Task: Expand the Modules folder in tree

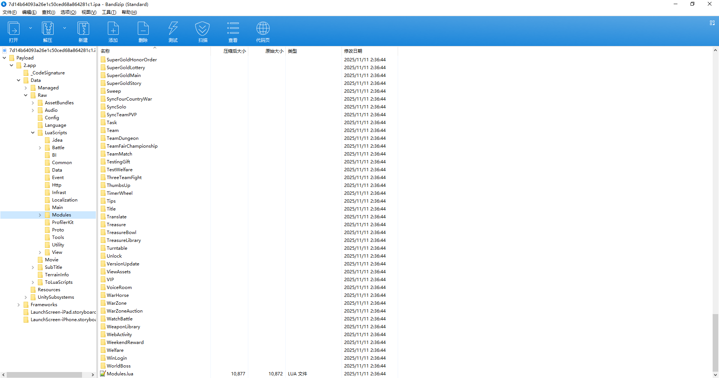Action: (x=40, y=215)
